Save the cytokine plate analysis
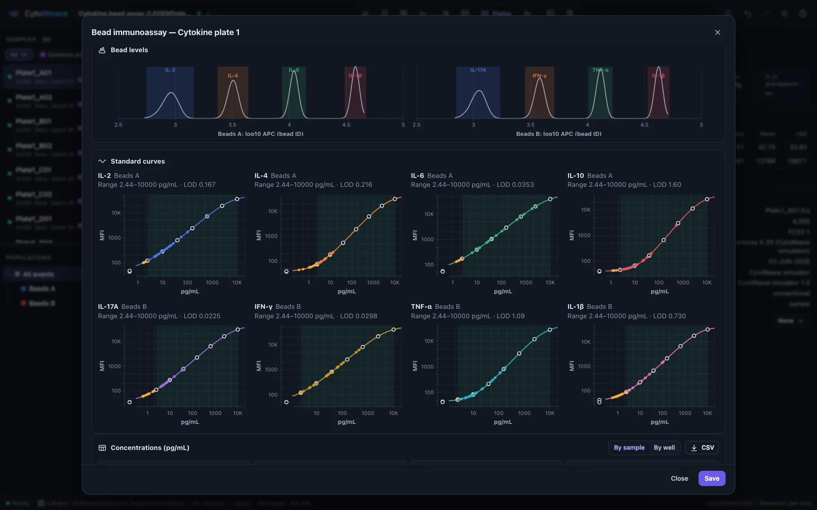 click(x=712, y=479)
